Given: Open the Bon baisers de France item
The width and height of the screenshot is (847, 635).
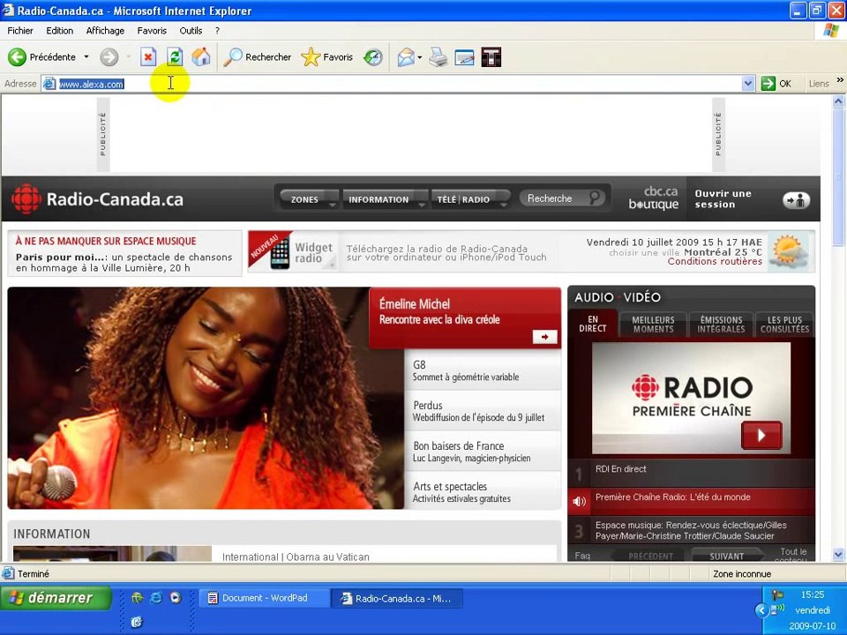Looking at the screenshot, I should pos(483,452).
